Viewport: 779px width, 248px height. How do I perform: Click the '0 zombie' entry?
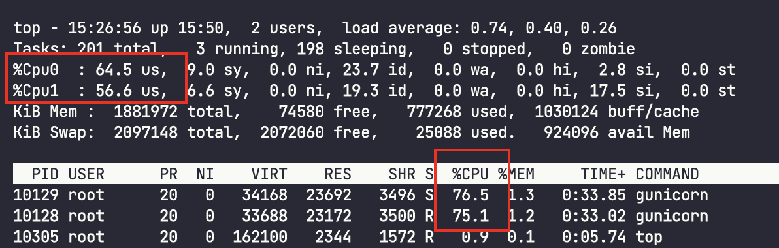[598, 49]
